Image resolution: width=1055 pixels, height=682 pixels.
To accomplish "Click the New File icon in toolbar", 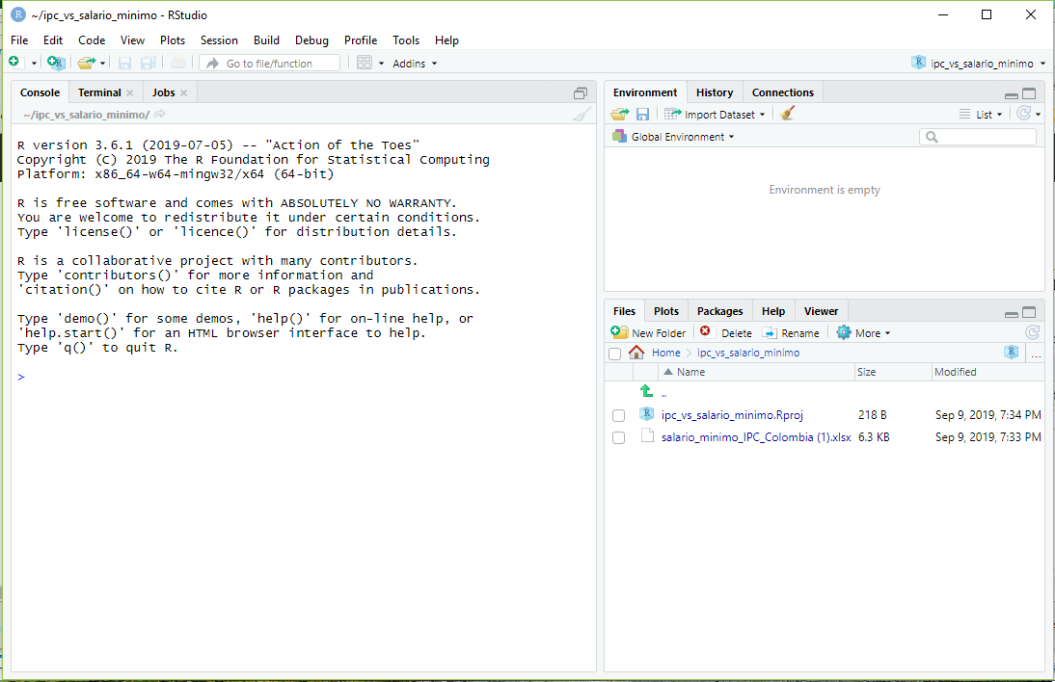I will tap(14, 63).
